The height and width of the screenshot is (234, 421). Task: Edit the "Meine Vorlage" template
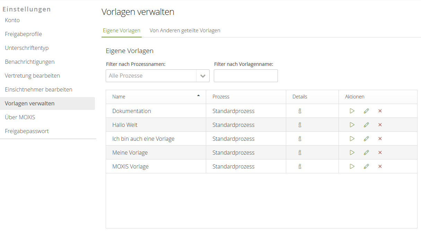pos(366,152)
